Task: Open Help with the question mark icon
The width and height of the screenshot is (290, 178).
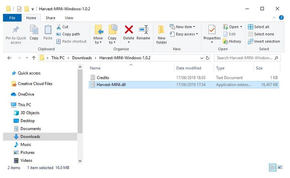Action: [x=281, y=17]
